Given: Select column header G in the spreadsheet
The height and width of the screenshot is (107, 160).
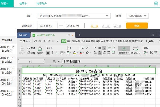Looking at the screenshot, I should [97, 66].
